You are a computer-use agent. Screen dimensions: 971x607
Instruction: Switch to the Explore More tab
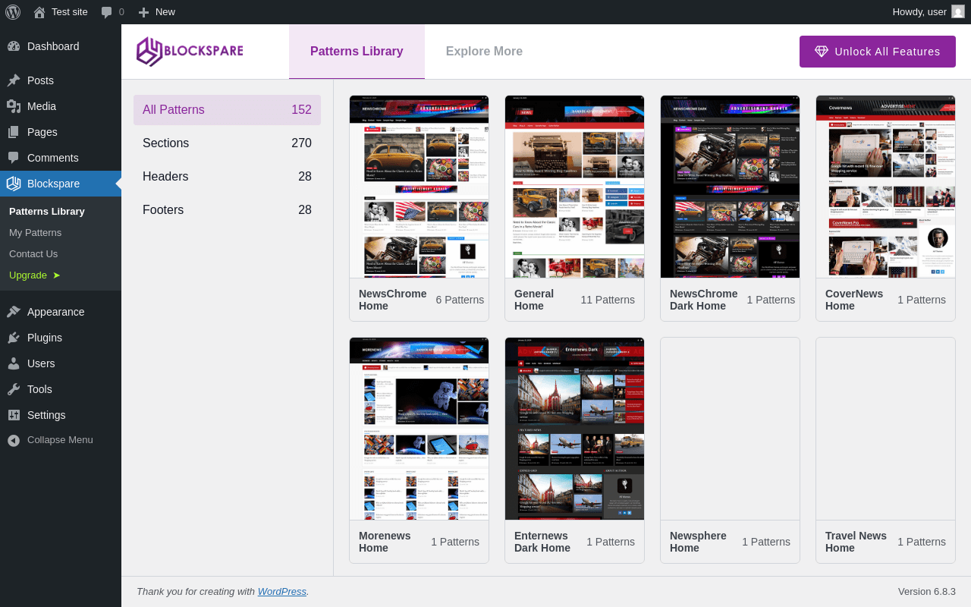[x=484, y=52]
